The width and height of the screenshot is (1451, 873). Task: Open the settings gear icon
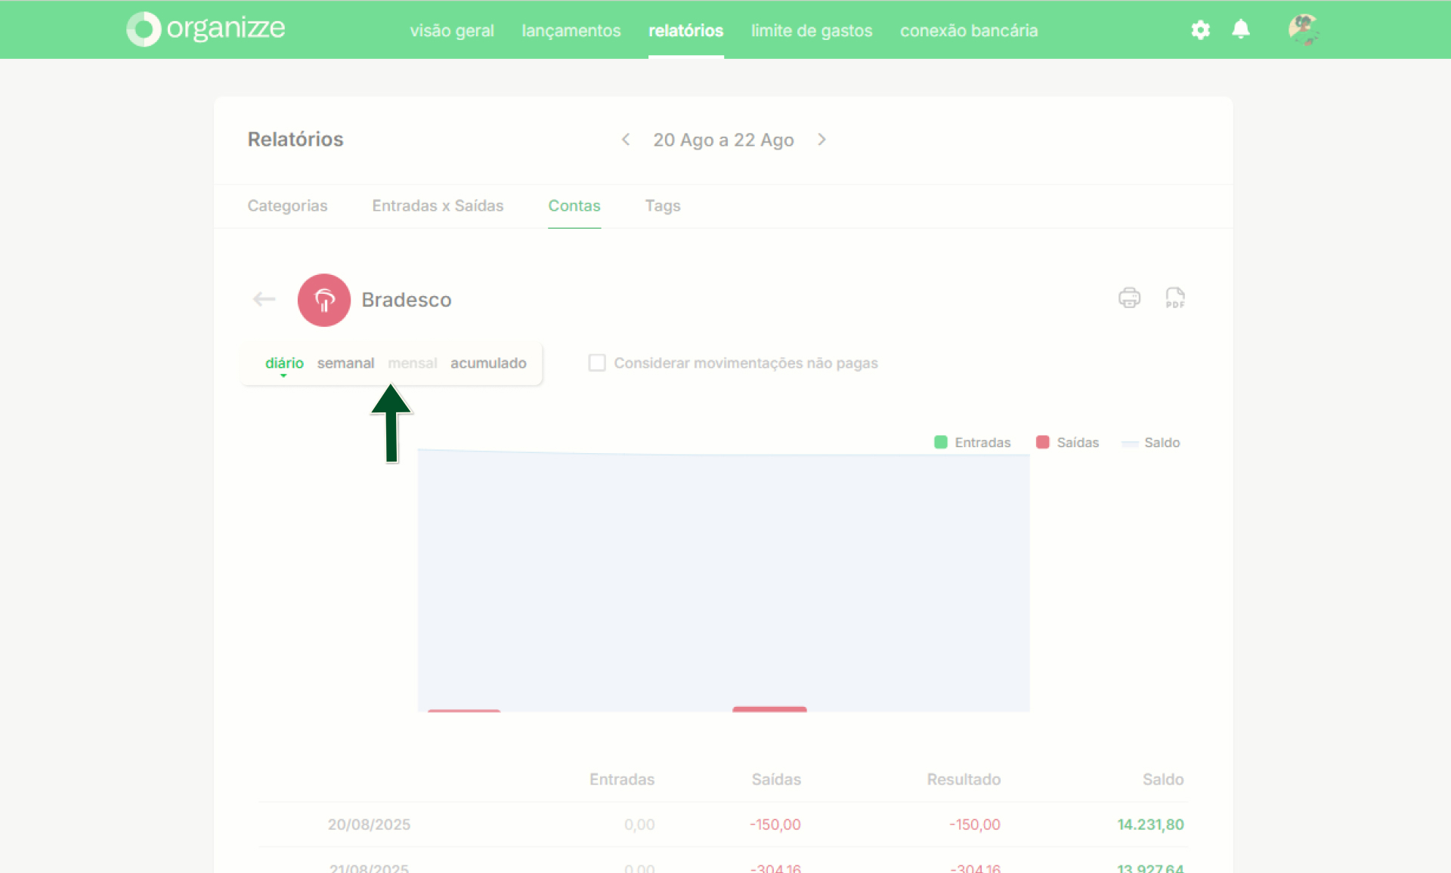[1200, 30]
